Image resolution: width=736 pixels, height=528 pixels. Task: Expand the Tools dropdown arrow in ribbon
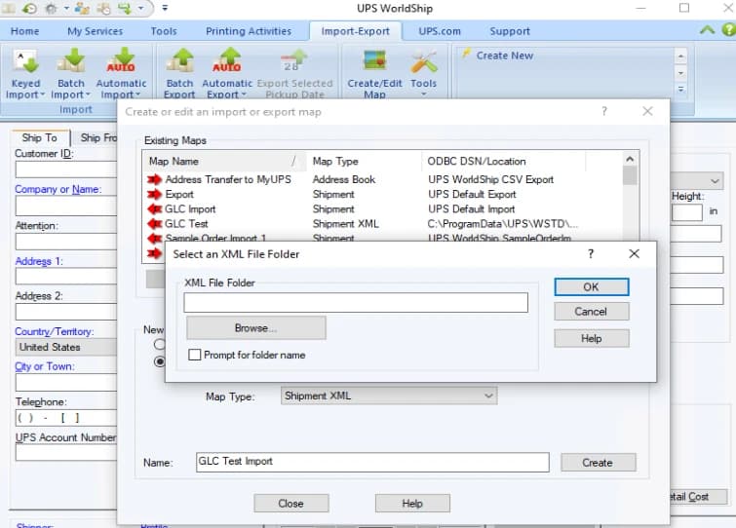tap(424, 94)
